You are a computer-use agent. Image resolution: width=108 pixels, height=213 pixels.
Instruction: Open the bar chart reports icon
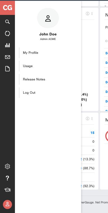pyautogui.click(x=7, y=45)
